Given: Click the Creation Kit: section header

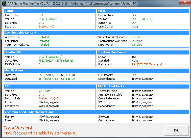Looking at the screenshot, I should [50, 52].
